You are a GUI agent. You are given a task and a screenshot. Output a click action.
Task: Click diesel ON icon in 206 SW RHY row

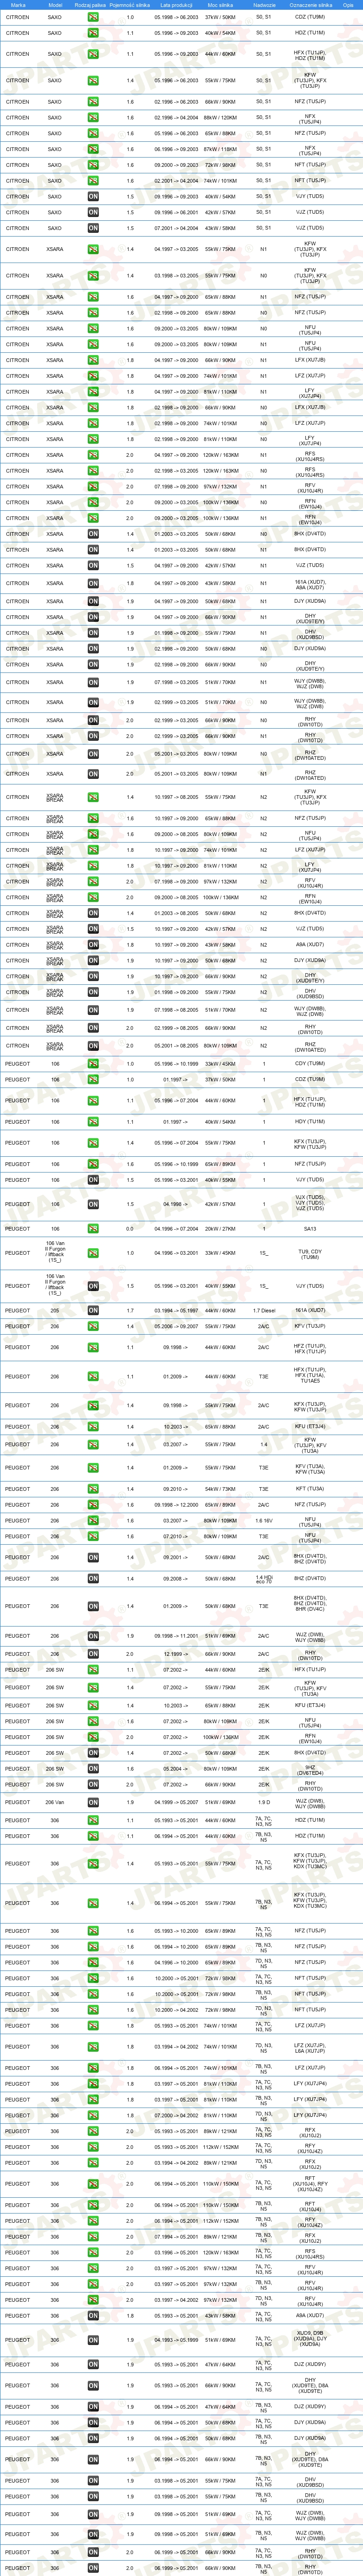pos(93,1784)
